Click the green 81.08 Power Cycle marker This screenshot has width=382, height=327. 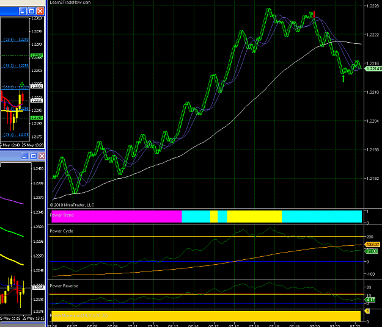pos(372,251)
